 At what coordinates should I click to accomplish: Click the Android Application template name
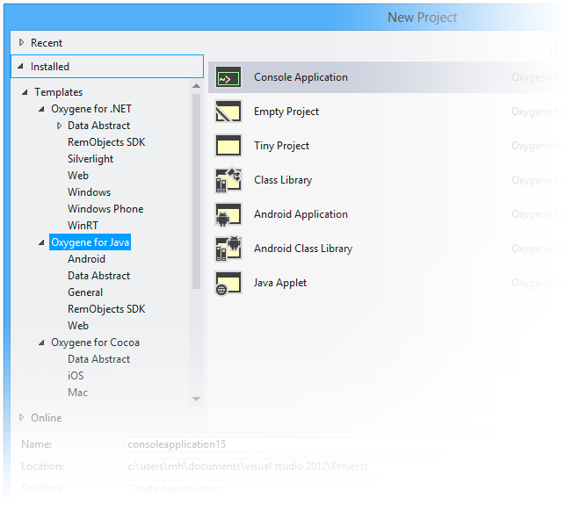pyautogui.click(x=300, y=214)
